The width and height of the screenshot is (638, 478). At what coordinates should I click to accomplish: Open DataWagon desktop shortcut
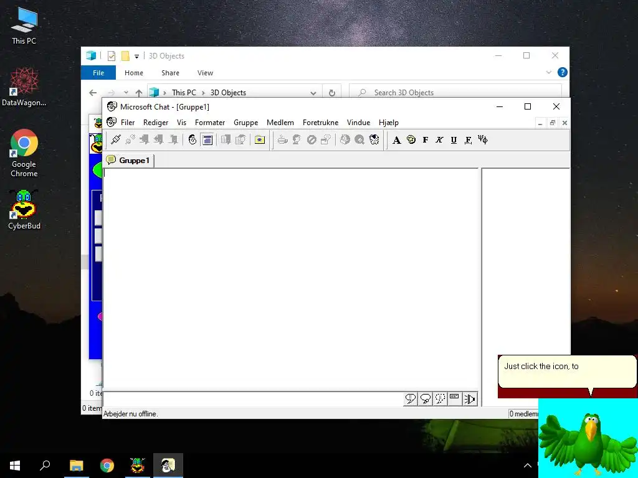click(x=24, y=87)
